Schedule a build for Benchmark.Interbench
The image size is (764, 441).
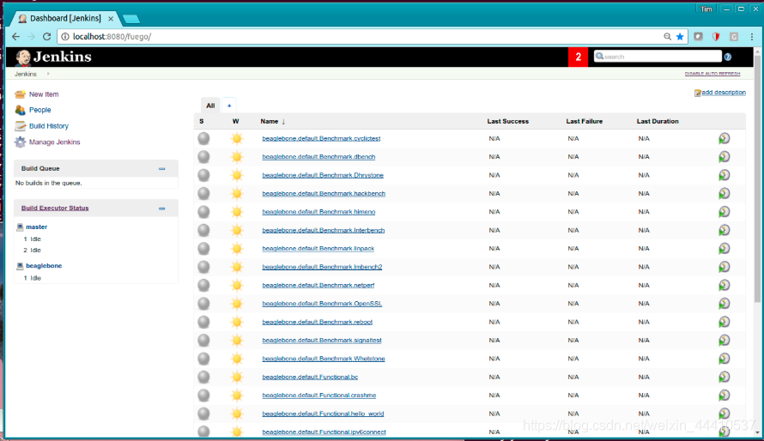[724, 230]
